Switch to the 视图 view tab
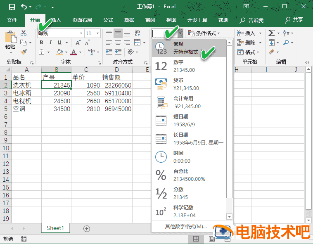This screenshot has height=244, width=313. [x=171, y=20]
